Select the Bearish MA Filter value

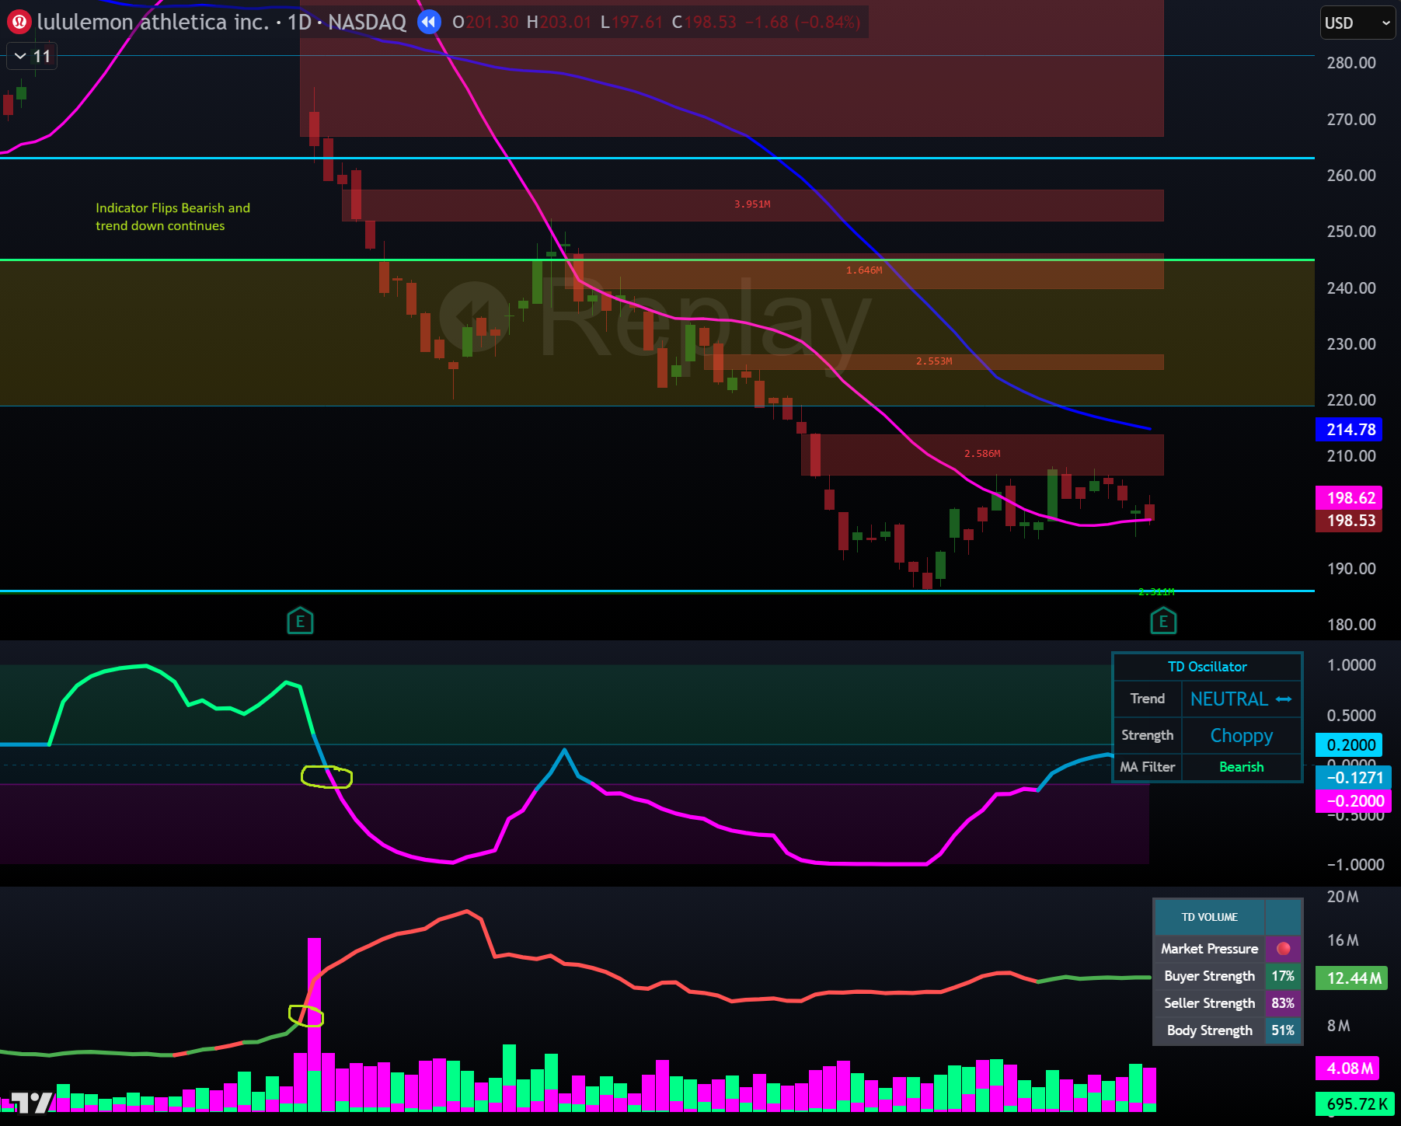coord(1241,767)
